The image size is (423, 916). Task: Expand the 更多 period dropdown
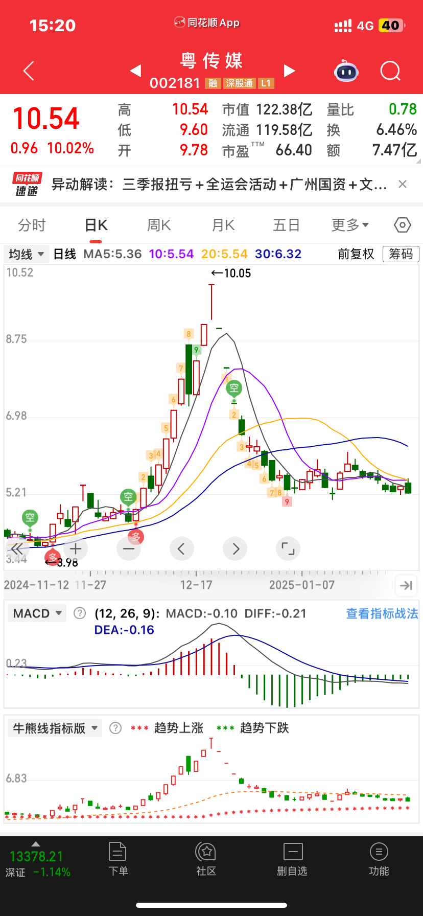pos(350,225)
